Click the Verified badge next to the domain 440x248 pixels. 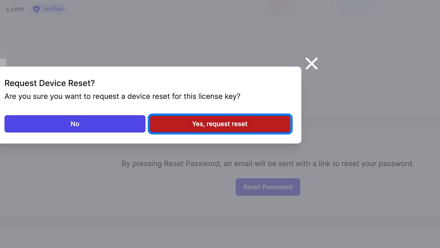48,9
